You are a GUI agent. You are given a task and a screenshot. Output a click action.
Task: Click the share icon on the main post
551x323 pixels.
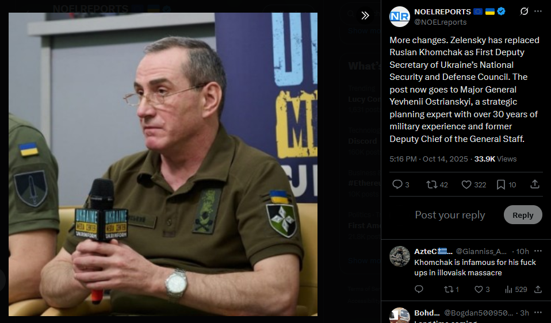coord(534,184)
